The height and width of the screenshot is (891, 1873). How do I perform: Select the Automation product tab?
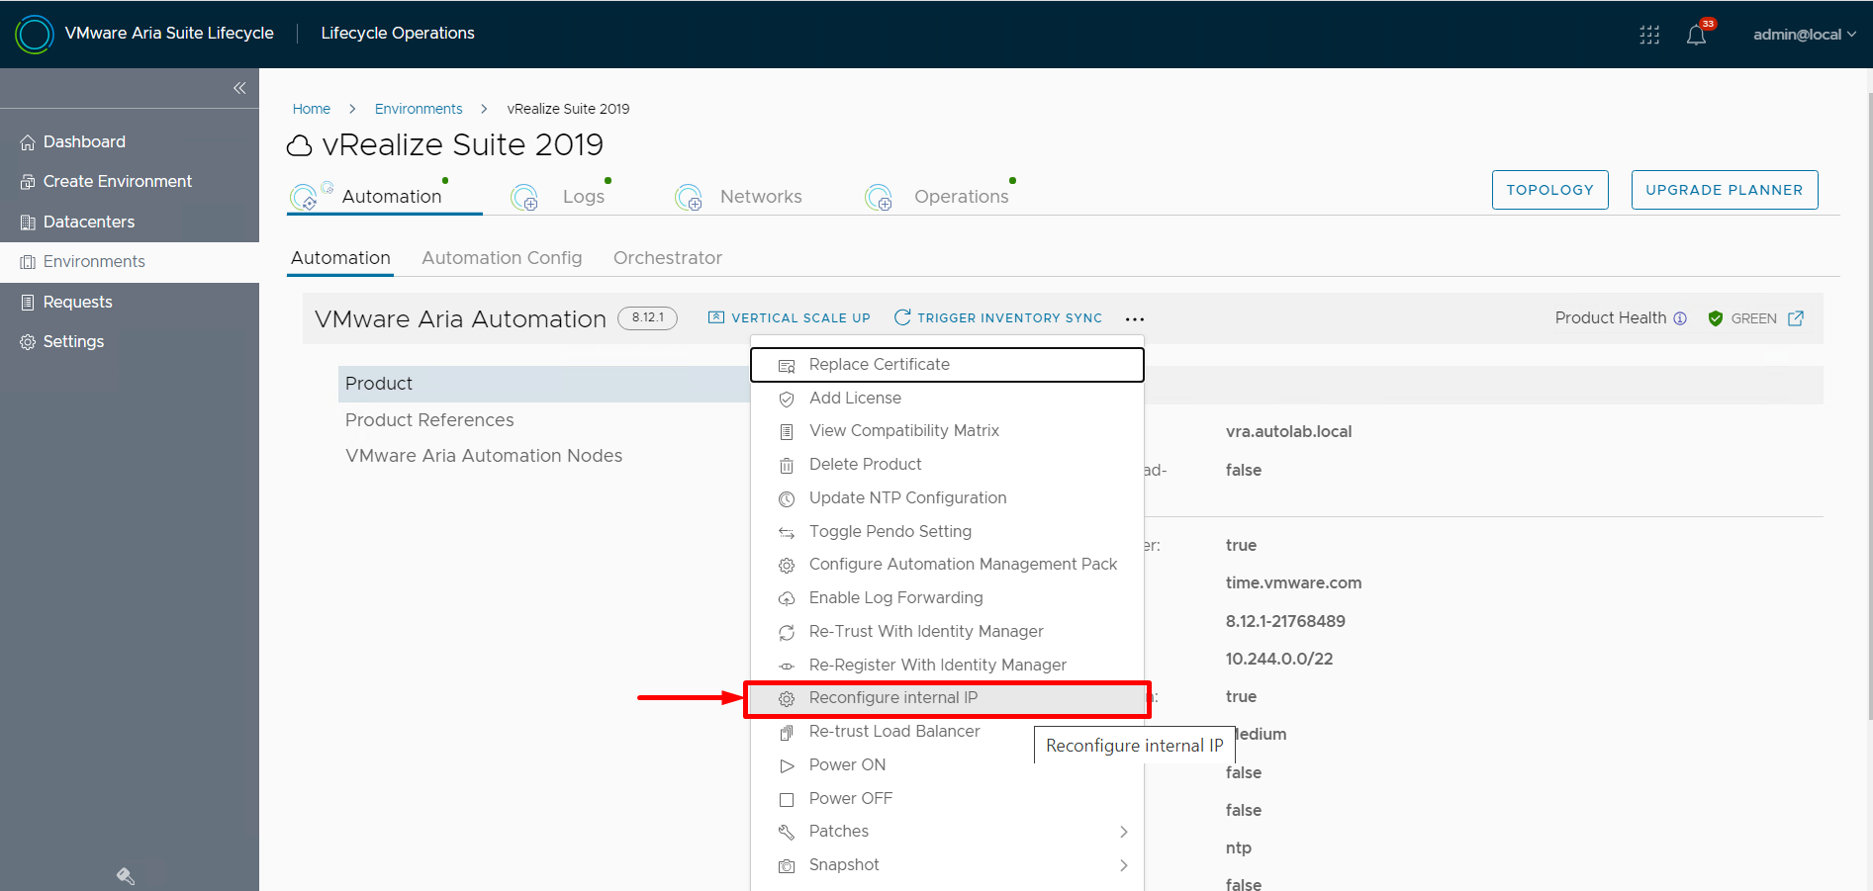385,196
